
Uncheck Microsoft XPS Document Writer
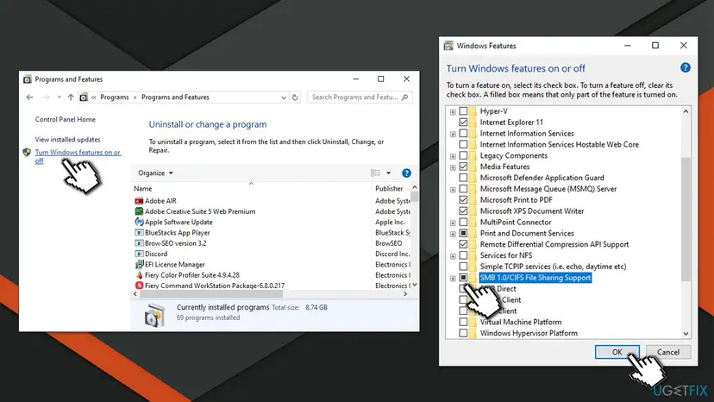(x=463, y=211)
